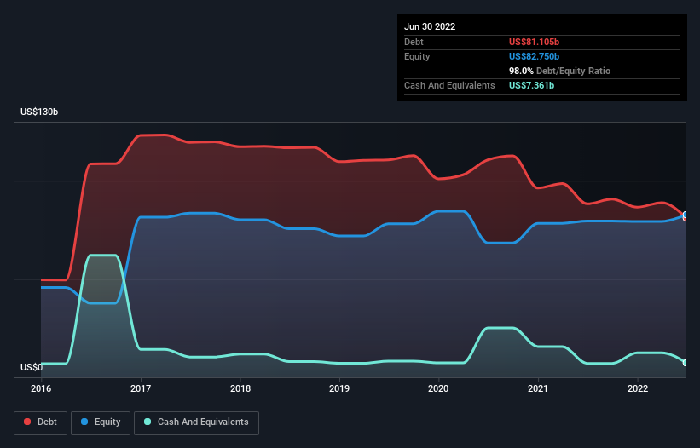Toggle the Debt series legend button

(x=41, y=422)
